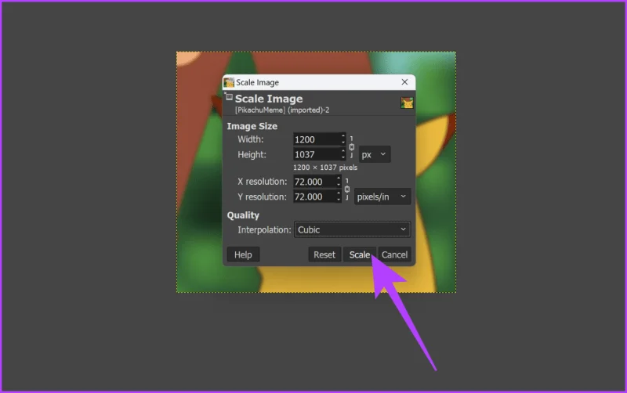
Task: Increase Y resolution with up arrow
Action: click(x=339, y=193)
